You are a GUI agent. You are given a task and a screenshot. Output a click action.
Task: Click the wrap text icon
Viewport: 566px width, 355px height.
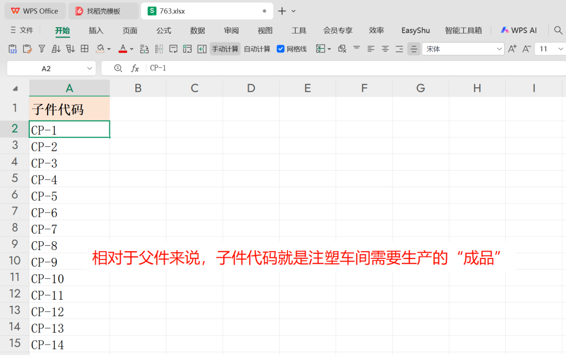click(x=173, y=49)
